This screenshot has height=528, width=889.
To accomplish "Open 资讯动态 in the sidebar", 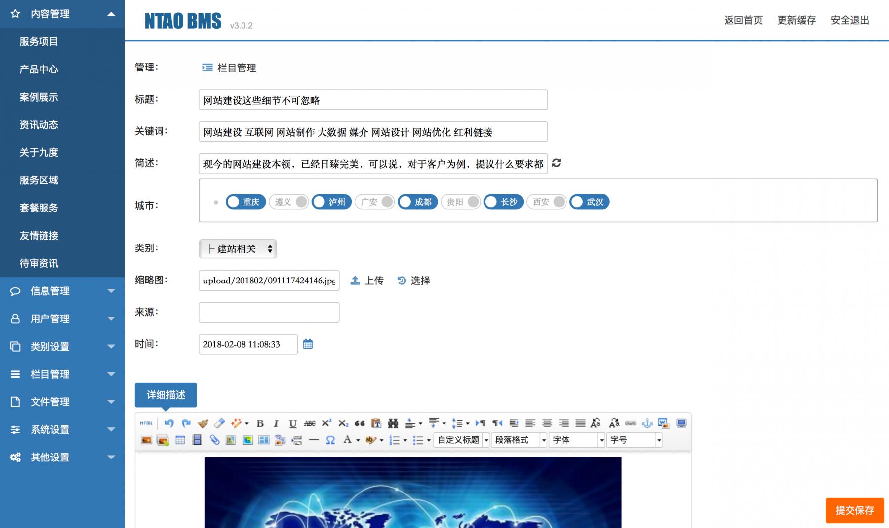I will point(39,125).
